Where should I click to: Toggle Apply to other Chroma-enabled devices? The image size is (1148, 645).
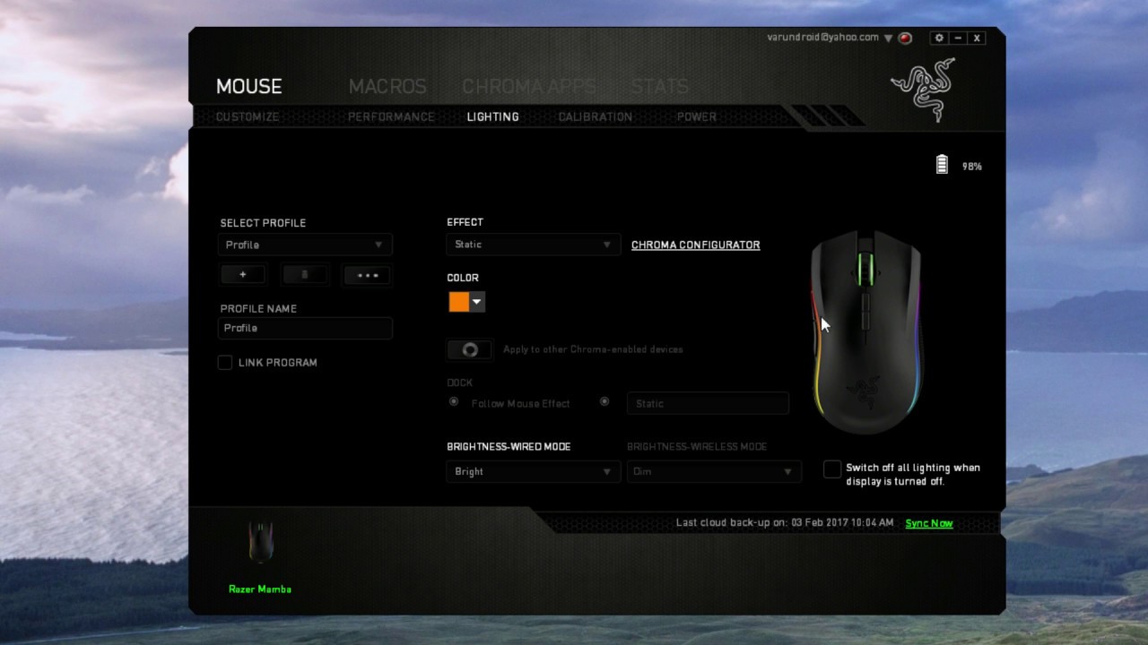(470, 349)
